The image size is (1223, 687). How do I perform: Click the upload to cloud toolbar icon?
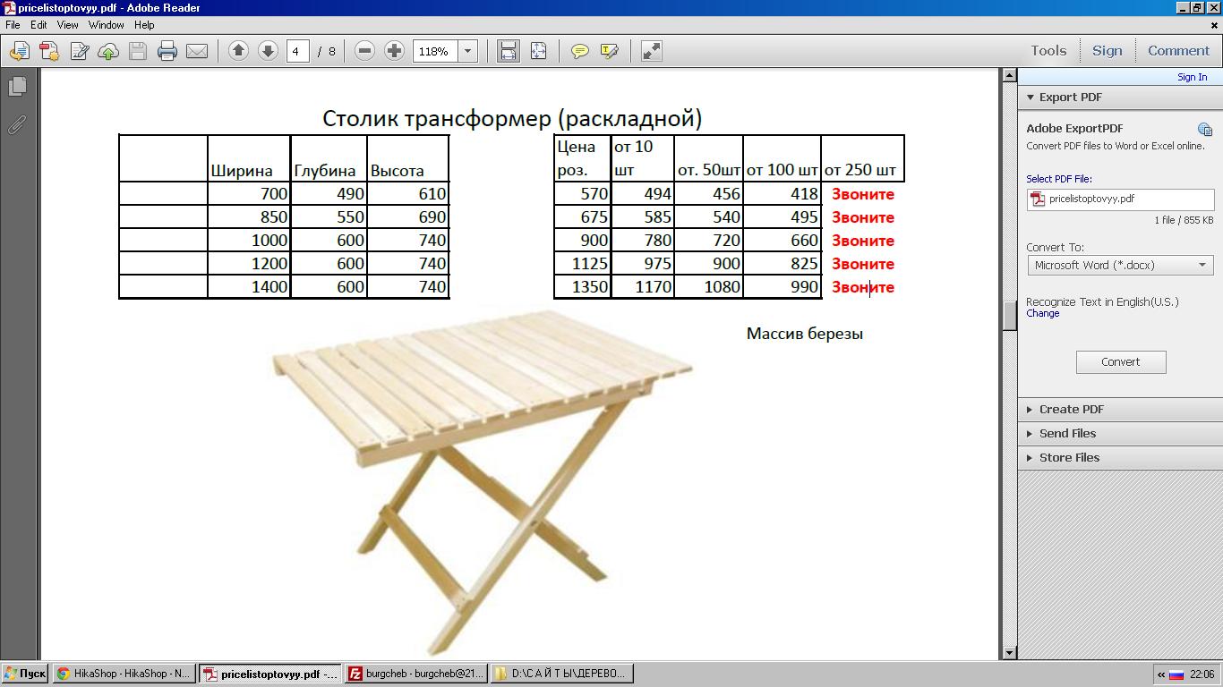pos(108,51)
